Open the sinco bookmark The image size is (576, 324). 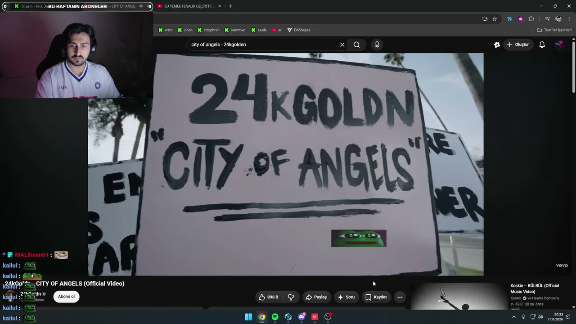pos(185,30)
